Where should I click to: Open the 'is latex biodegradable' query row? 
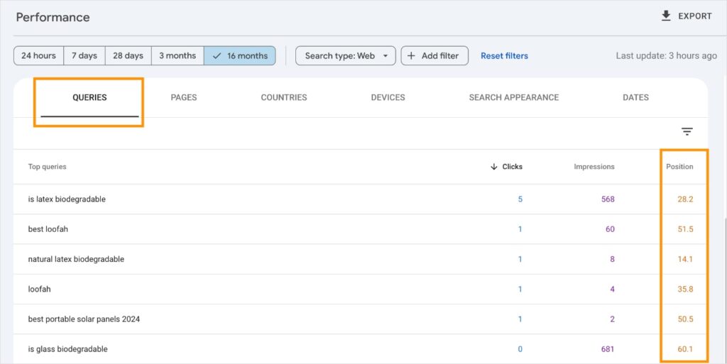tap(67, 199)
